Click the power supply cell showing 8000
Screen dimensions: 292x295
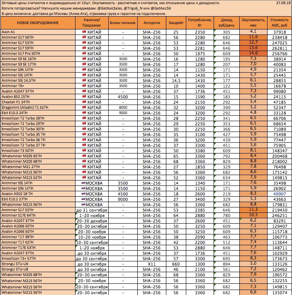(x=123, y=107)
